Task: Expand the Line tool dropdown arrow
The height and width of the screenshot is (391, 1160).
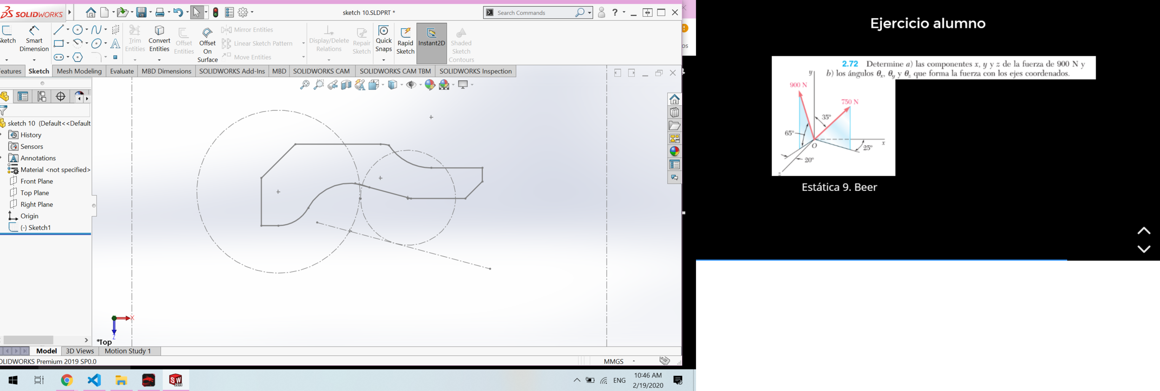Action: click(68, 30)
